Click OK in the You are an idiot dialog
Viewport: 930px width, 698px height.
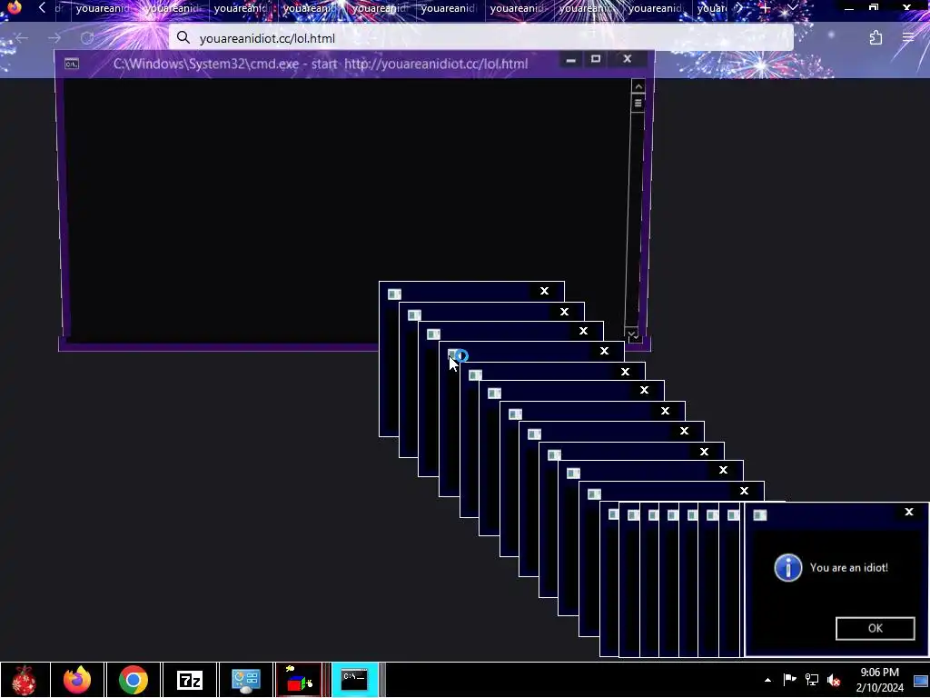[x=875, y=629]
